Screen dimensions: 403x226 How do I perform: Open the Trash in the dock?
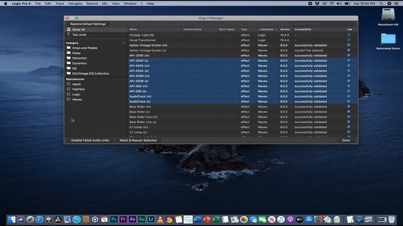[x=392, y=219]
